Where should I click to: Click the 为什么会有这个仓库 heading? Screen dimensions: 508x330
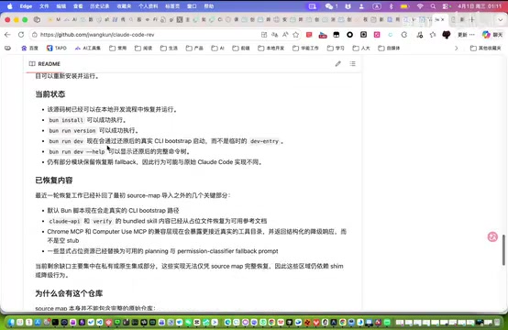pyautogui.click(x=69, y=293)
